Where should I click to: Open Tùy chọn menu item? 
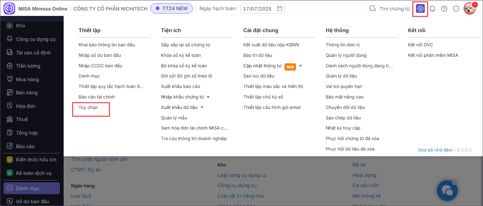88,107
